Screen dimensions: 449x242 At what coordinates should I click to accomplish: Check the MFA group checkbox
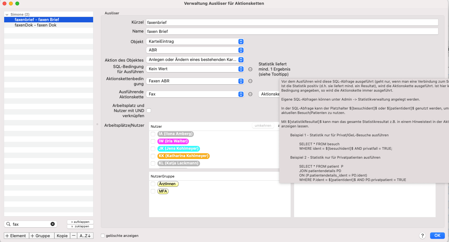[x=153, y=191]
